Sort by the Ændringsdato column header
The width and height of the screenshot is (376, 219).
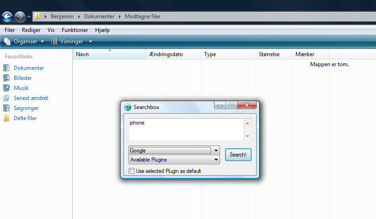(174, 54)
